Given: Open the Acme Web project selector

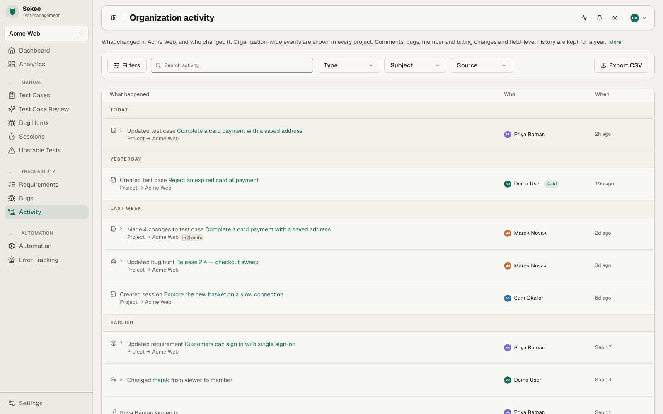Looking at the screenshot, I should (46, 34).
